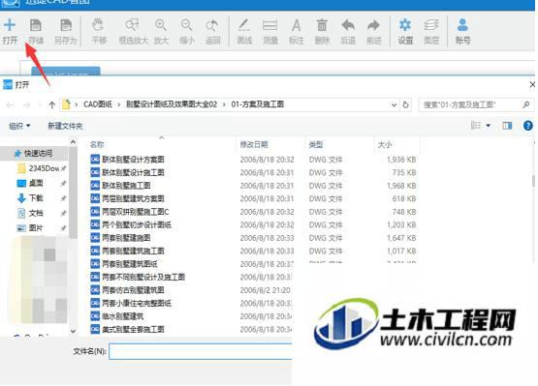Screen dimensions: 538x386
Task: Select the 平移 pan hand tool
Action: [99, 25]
